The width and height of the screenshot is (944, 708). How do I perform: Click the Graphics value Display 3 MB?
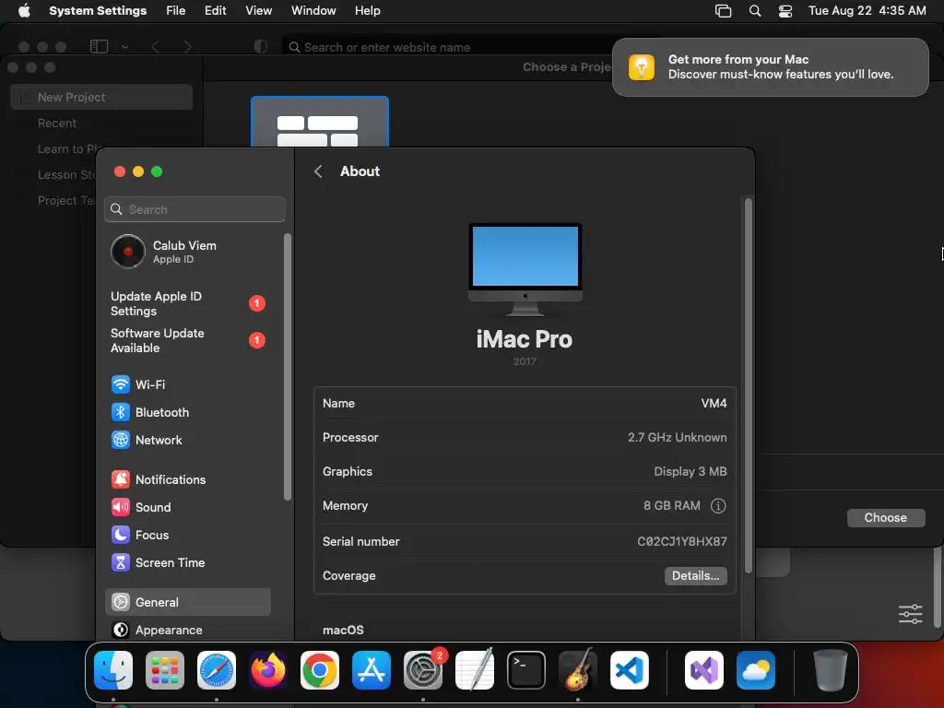[x=690, y=471]
